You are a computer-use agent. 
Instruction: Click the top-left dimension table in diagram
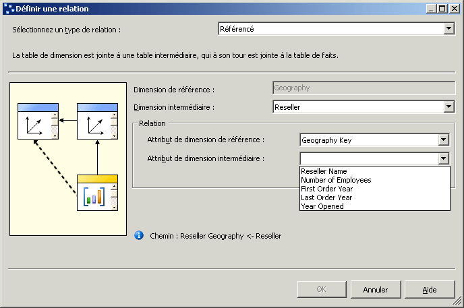click(x=38, y=121)
